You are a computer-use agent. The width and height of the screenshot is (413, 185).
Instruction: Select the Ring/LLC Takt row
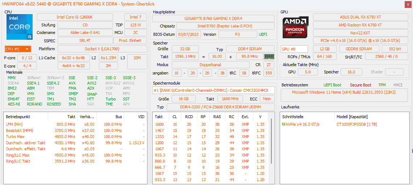click(75, 161)
